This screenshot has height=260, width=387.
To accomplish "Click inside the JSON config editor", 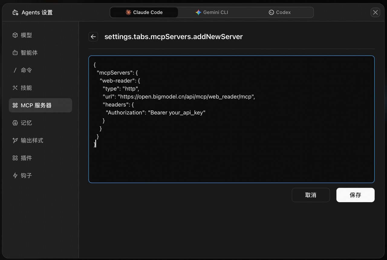I will click(x=231, y=160).
